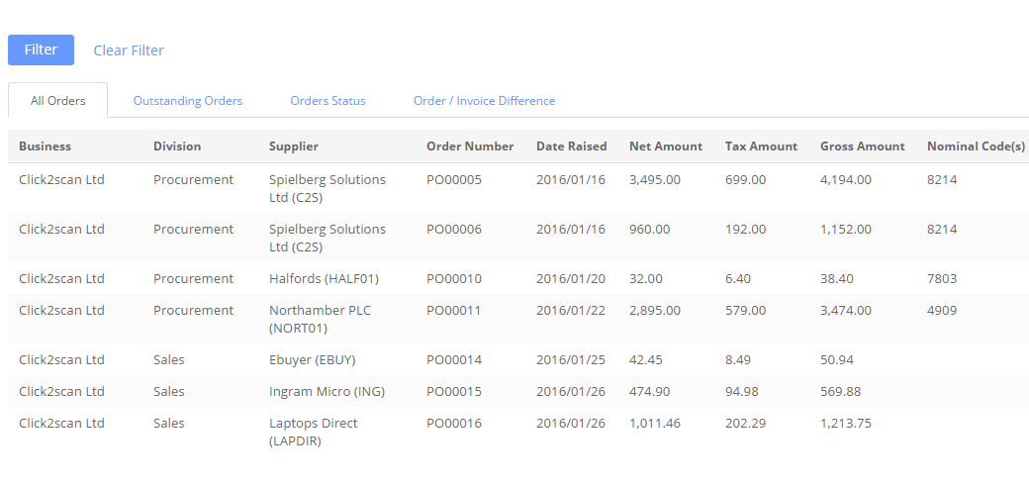Select the Orders Status tab
This screenshot has width=1029, height=487.
point(328,101)
